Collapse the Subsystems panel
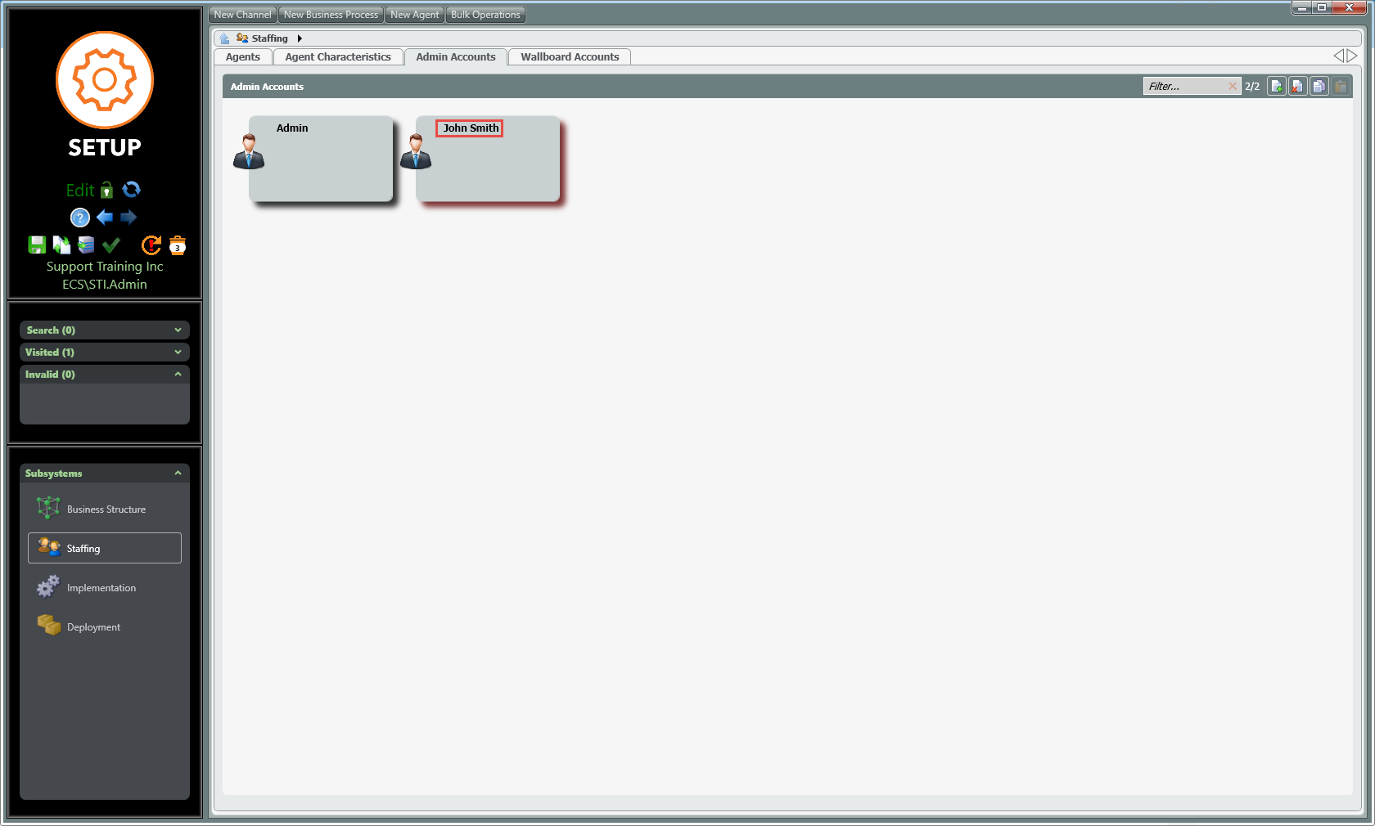This screenshot has height=826, width=1375. point(178,474)
